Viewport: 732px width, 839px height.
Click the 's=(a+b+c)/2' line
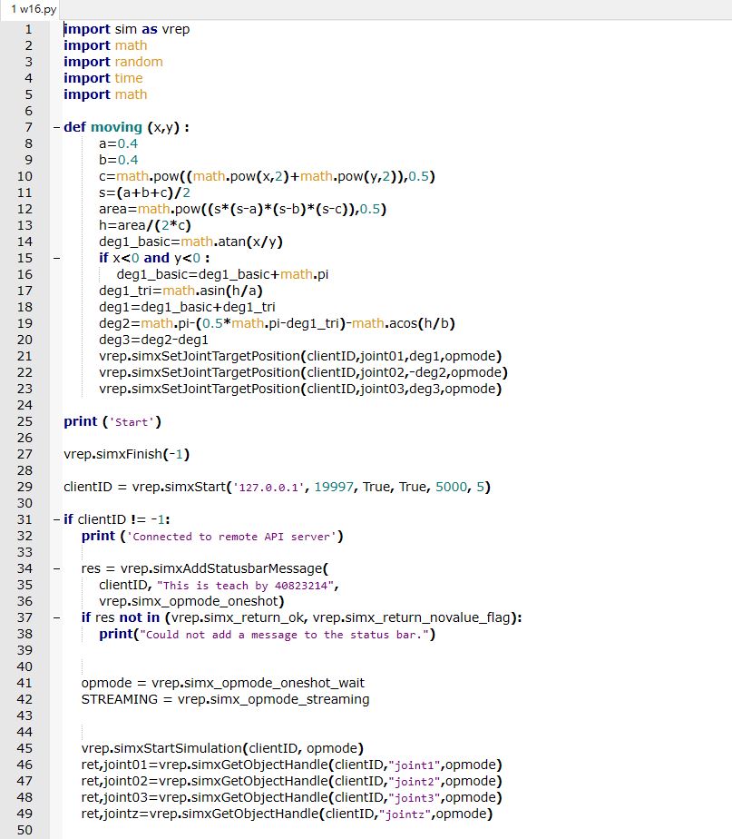click(x=144, y=192)
